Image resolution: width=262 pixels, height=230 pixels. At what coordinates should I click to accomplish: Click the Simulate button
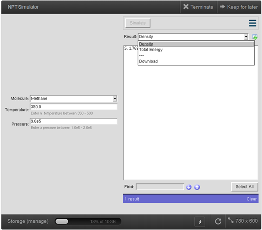[x=138, y=23]
